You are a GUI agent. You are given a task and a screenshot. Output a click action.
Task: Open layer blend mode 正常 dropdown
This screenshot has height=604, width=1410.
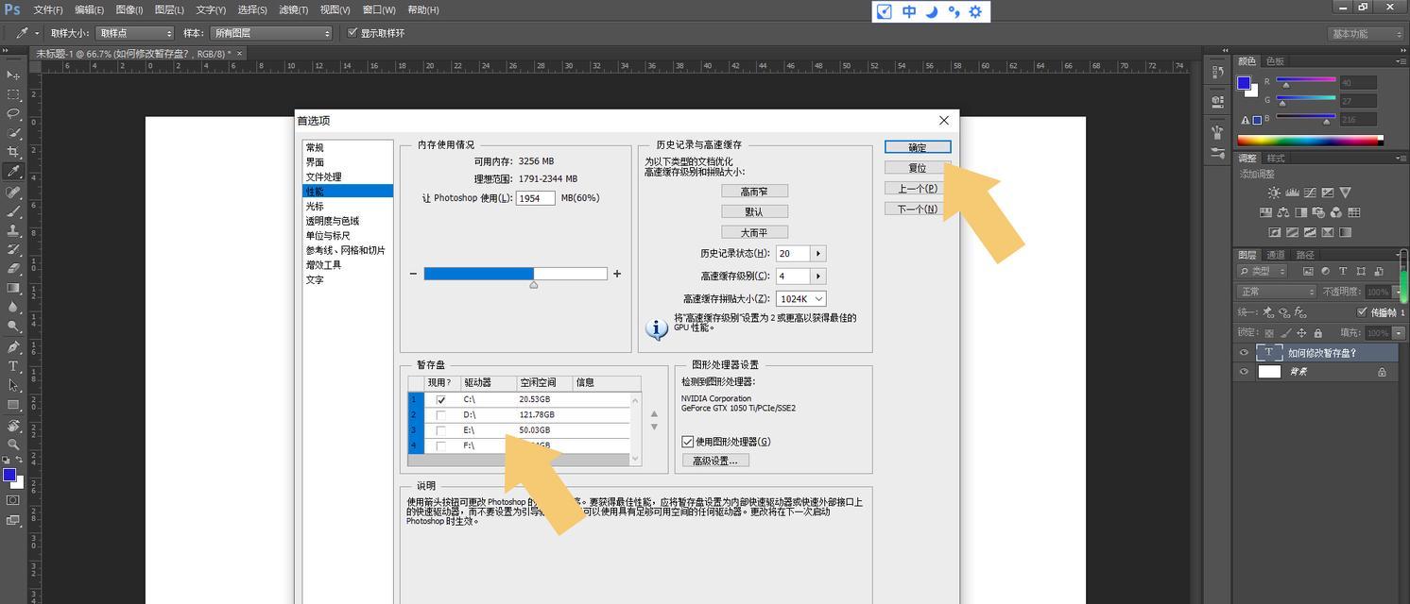[x=1277, y=292]
